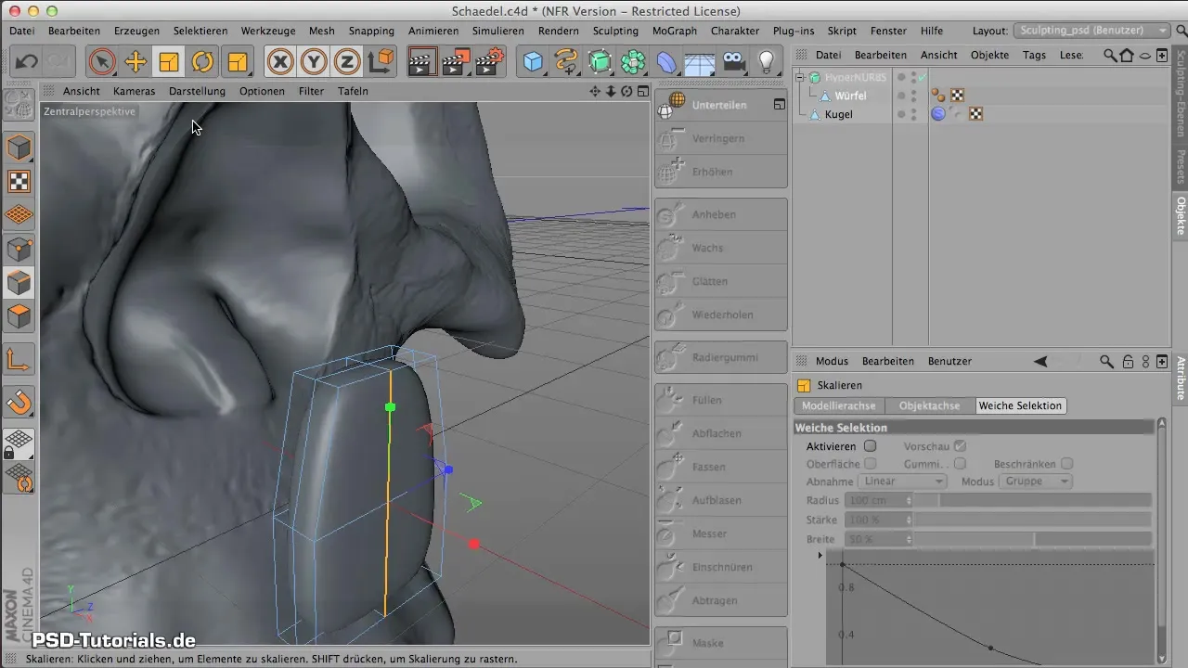Click attribute manager back arrow
This screenshot has width=1188, height=668.
coord(1040,361)
